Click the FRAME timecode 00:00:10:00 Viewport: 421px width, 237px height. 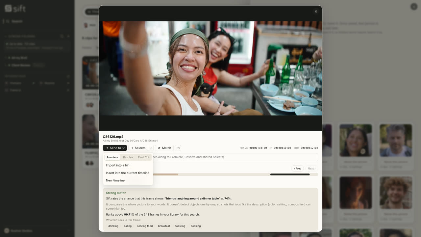(258, 148)
